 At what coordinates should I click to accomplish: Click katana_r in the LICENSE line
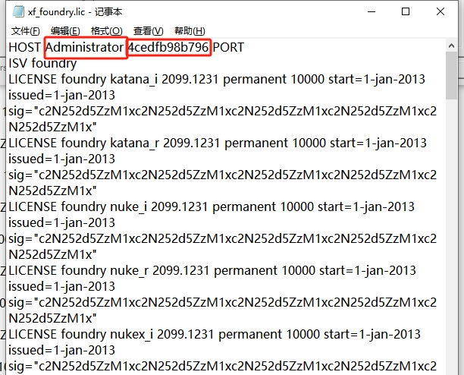coord(135,143)
